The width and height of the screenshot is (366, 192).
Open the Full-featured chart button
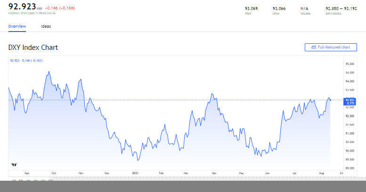[331, 47]
